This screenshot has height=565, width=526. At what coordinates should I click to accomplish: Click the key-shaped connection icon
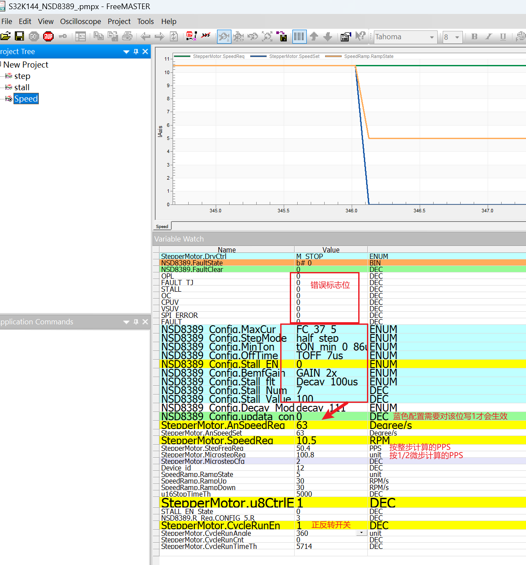pos(63,37)
